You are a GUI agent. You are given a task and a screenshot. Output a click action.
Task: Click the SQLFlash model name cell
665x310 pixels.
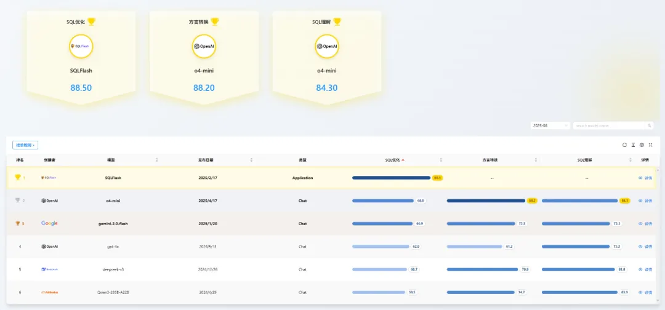tap(113, 178)
